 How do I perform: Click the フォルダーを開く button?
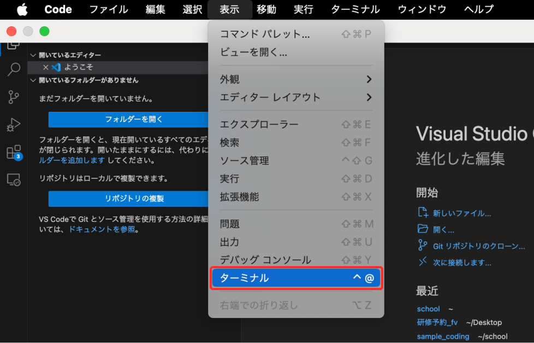click(x=128, y=119)
